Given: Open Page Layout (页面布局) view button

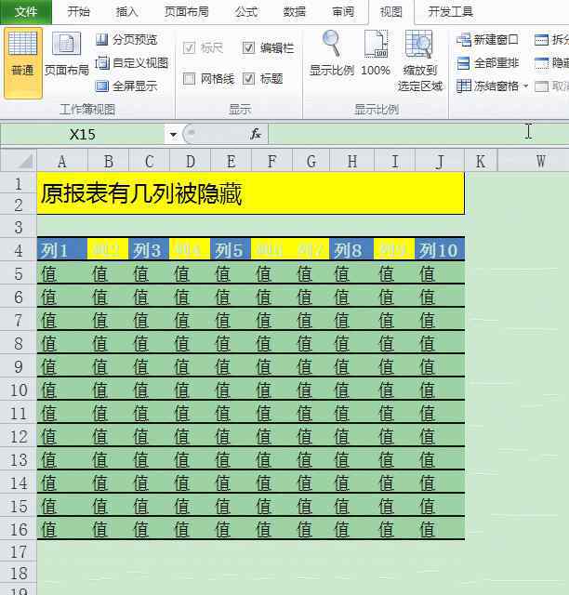Looking at the screenshot, I should pyautogui.click(x=66, y=55).
